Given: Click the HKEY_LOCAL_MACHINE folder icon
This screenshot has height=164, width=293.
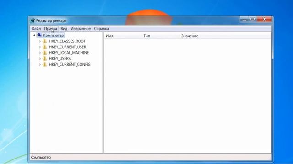Looking at the screenshot, I should [x=45, y=53].
